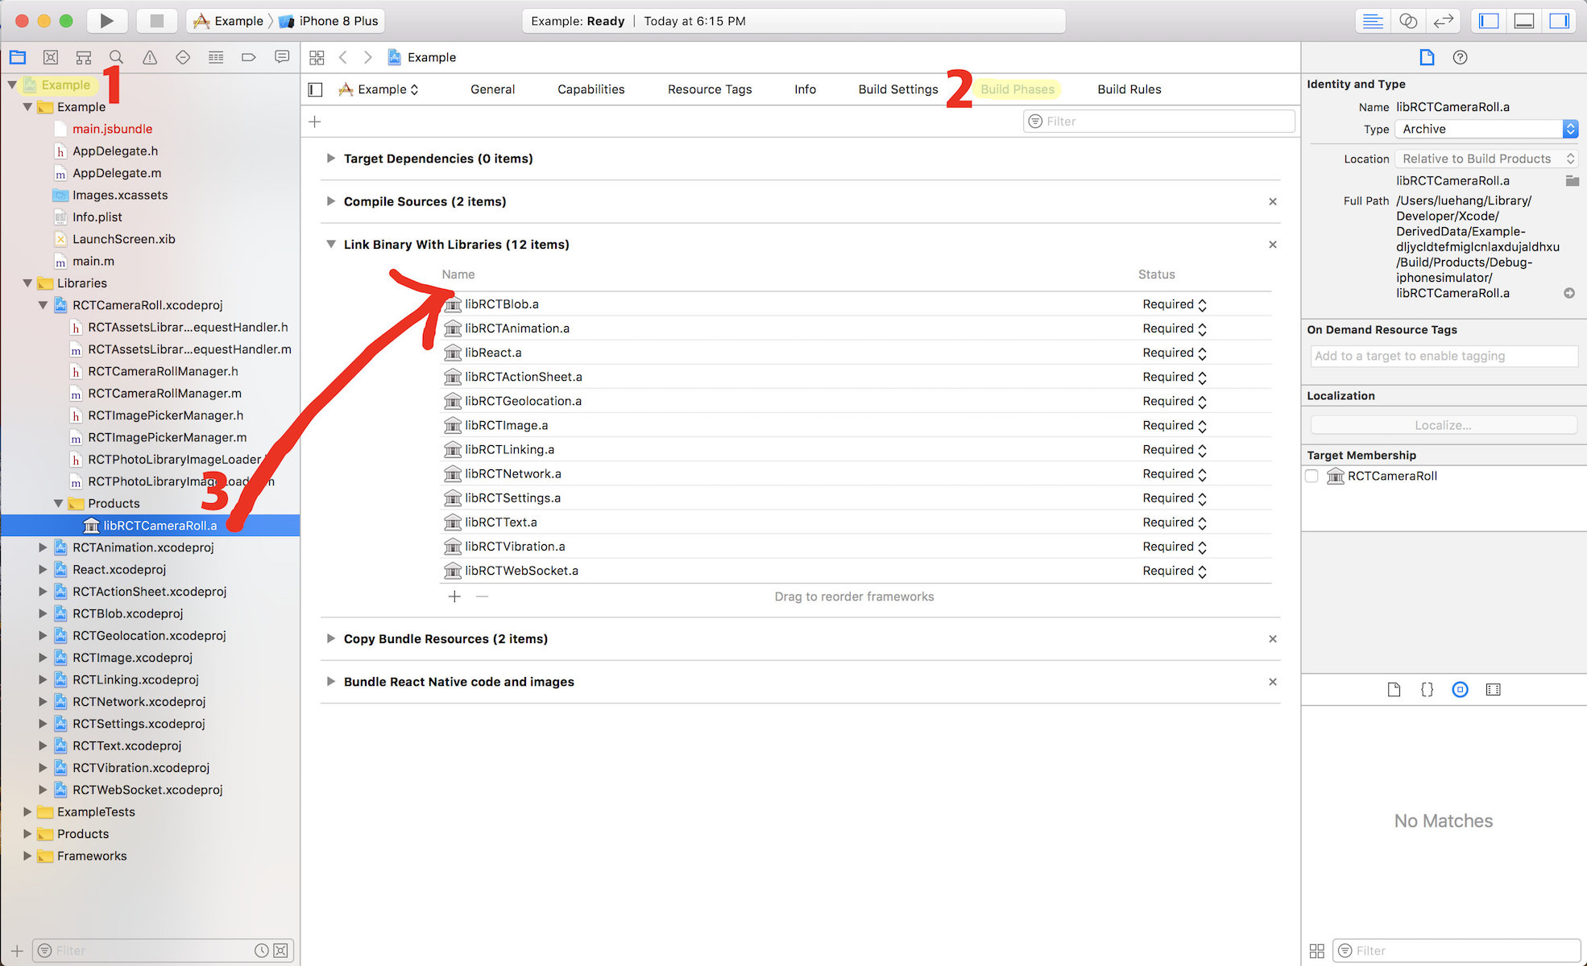1587x966 pixels.
Task: Toggle the Debug area panel button
Action: [x=1523, y=21]
